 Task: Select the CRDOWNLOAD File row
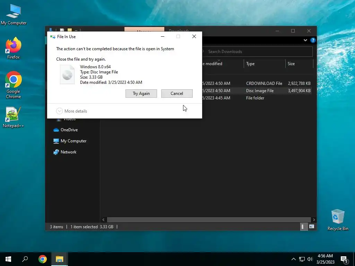coord(257,83)
